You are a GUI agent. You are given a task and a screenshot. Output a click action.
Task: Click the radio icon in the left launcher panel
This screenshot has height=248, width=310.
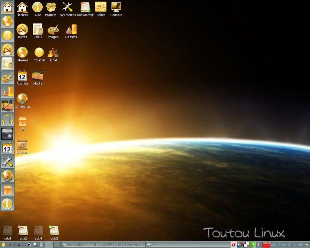coord(7,134)
